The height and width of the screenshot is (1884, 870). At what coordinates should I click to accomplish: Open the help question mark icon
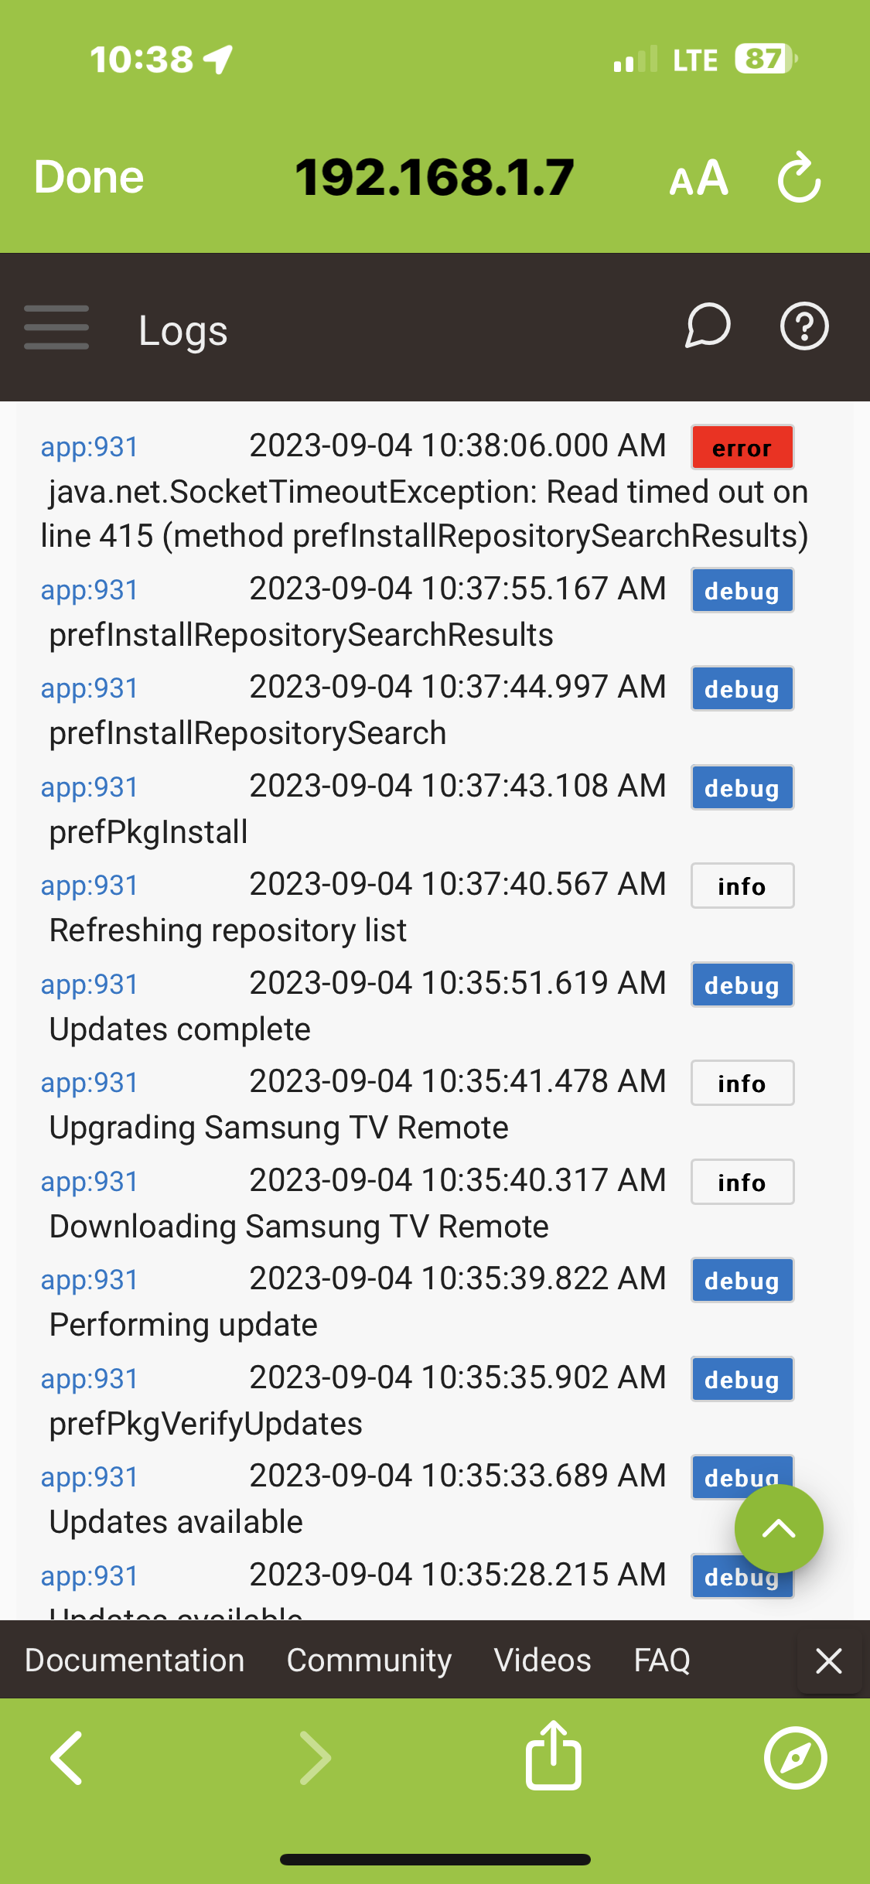tap(803, 326)
